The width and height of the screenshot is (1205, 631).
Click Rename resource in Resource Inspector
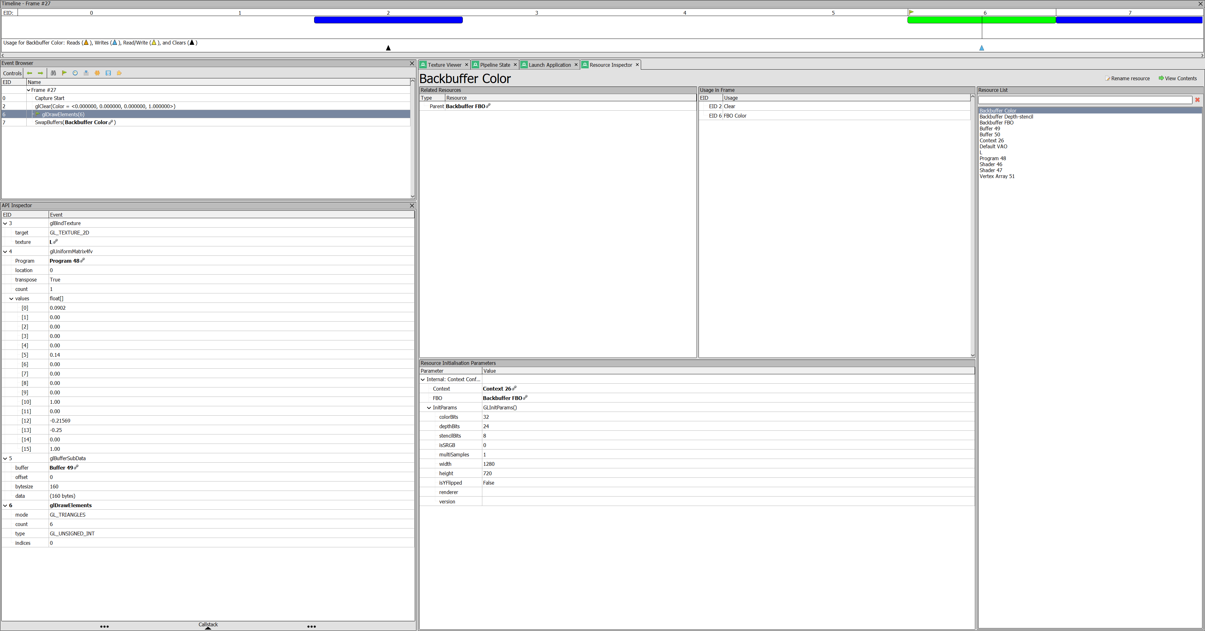tap(1127, 78)
